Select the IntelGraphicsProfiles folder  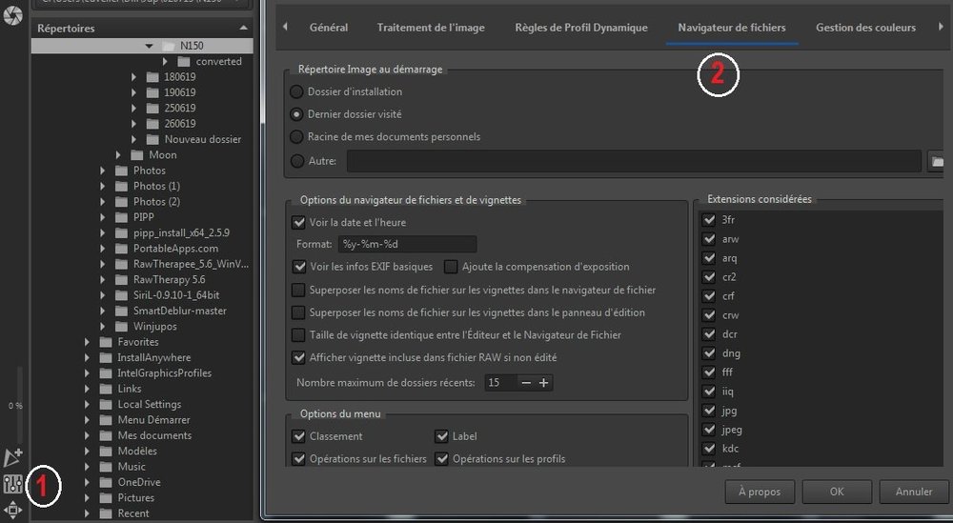tap(165, 373)
